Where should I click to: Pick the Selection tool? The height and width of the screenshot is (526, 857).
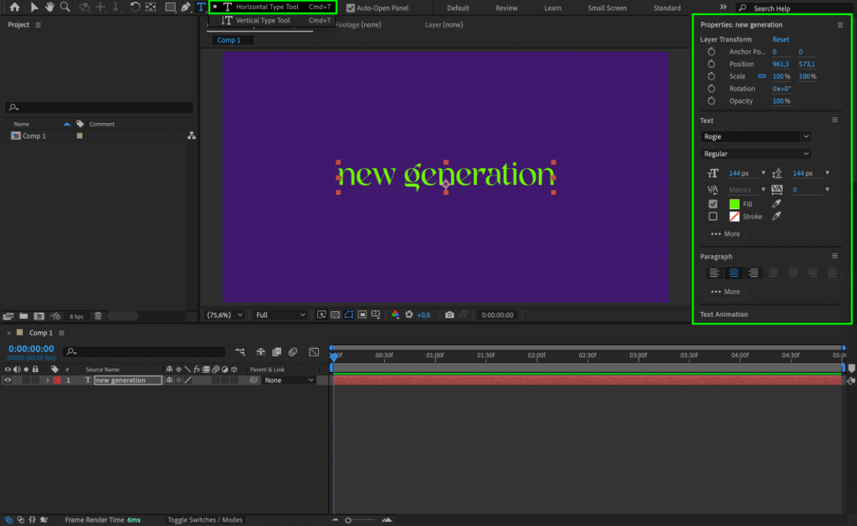click(35, 8)
